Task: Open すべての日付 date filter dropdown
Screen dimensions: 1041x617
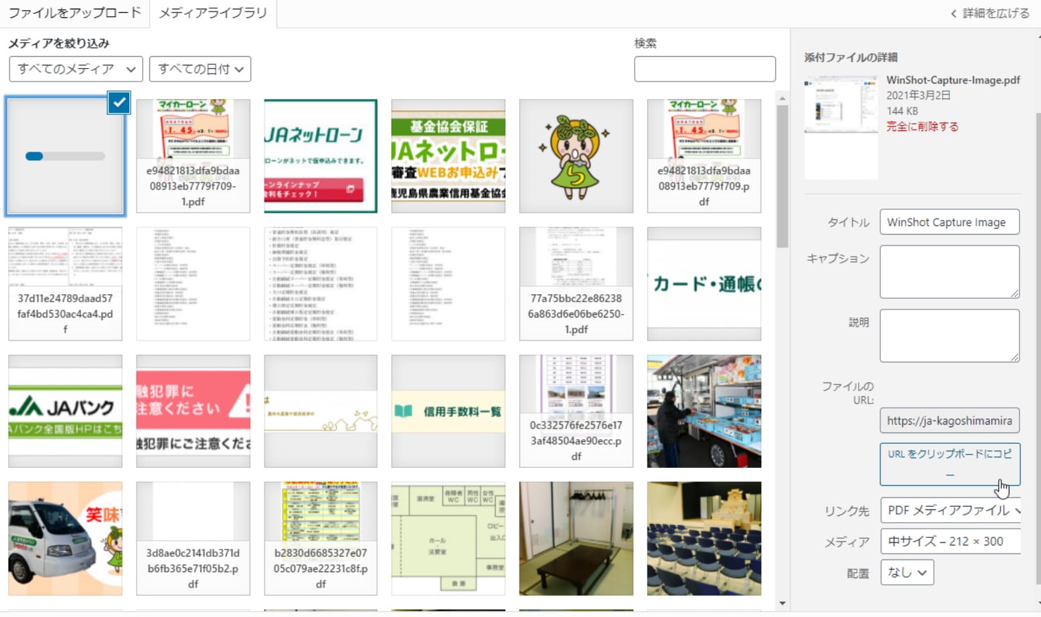Action: click(x=200, y=69)
